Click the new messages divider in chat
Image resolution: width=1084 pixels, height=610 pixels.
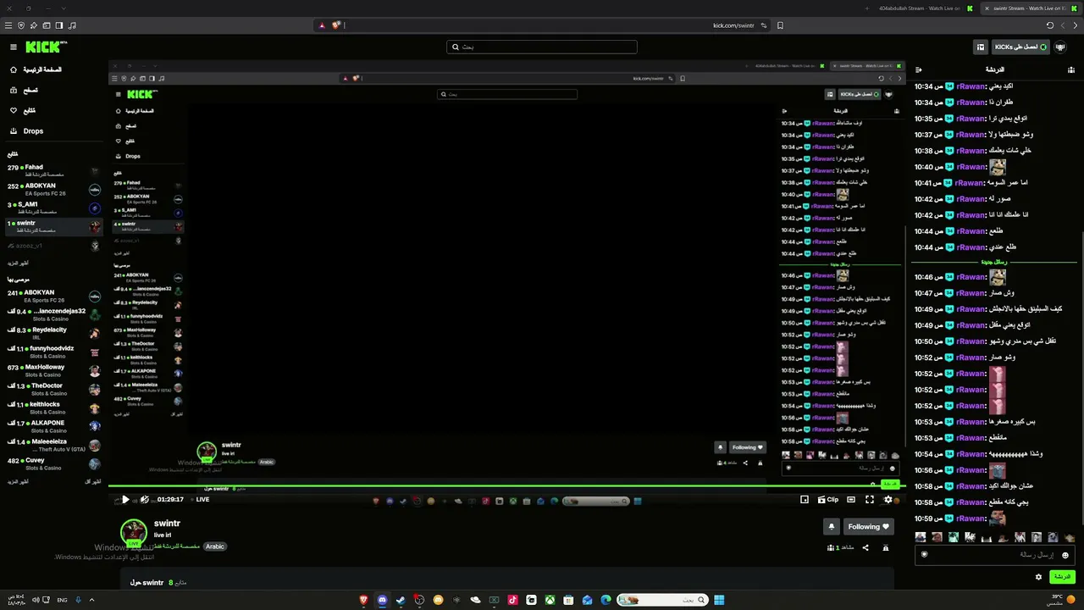[x=994, y=262]
